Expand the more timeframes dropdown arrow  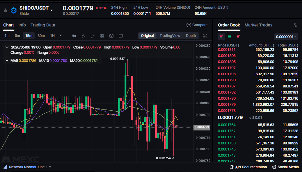pyautogui.click(x=61, y=36)
